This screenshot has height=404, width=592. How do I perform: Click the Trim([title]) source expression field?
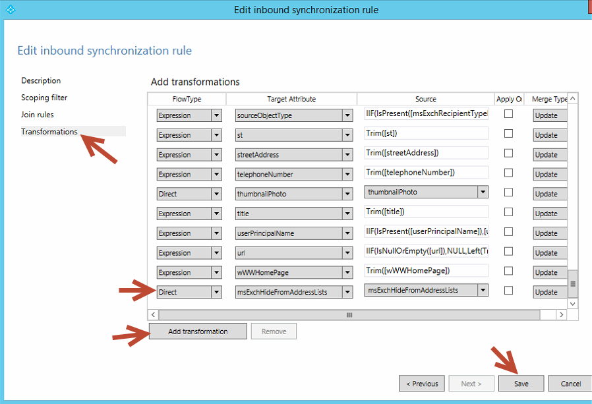tap(426, 212)
